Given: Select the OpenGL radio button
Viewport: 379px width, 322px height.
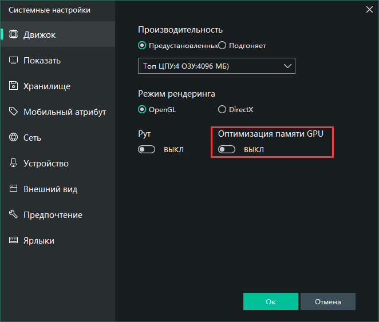Looking at the screenshot, I should [142, 109].
